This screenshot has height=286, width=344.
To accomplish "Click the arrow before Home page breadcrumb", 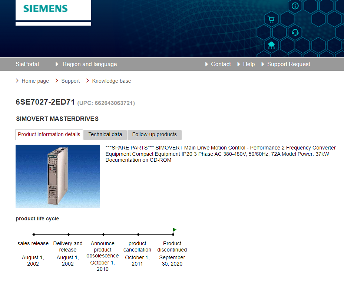I will pyautogui.click(x=17, y=80).
